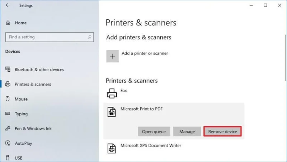Open Printers & scanners sidebar entry

[x=33, y=84]
